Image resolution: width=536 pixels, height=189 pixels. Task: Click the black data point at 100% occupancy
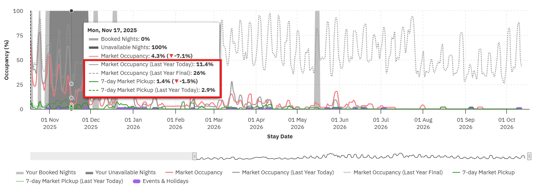click(71, 11)
